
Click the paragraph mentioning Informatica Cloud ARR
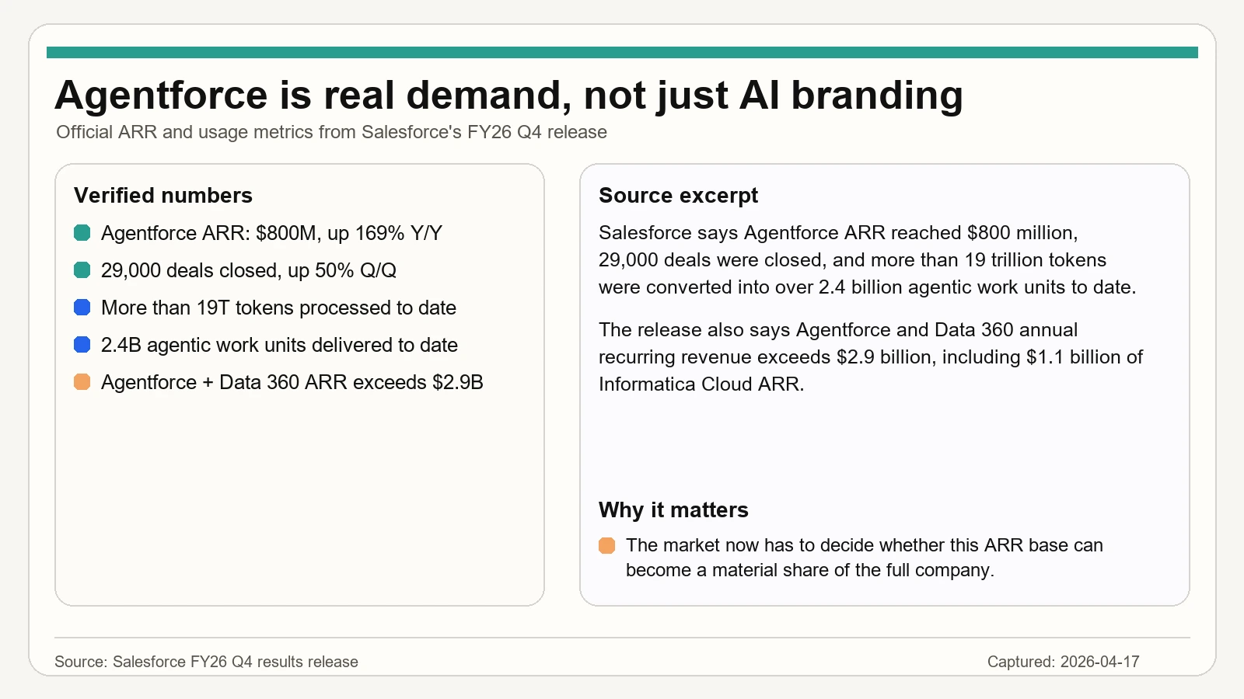871,357
